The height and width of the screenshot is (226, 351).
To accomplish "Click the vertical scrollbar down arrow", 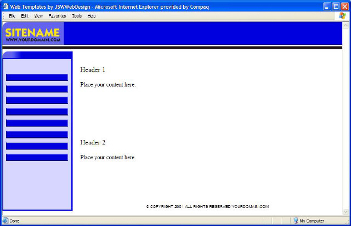I will tap(346, 212).
